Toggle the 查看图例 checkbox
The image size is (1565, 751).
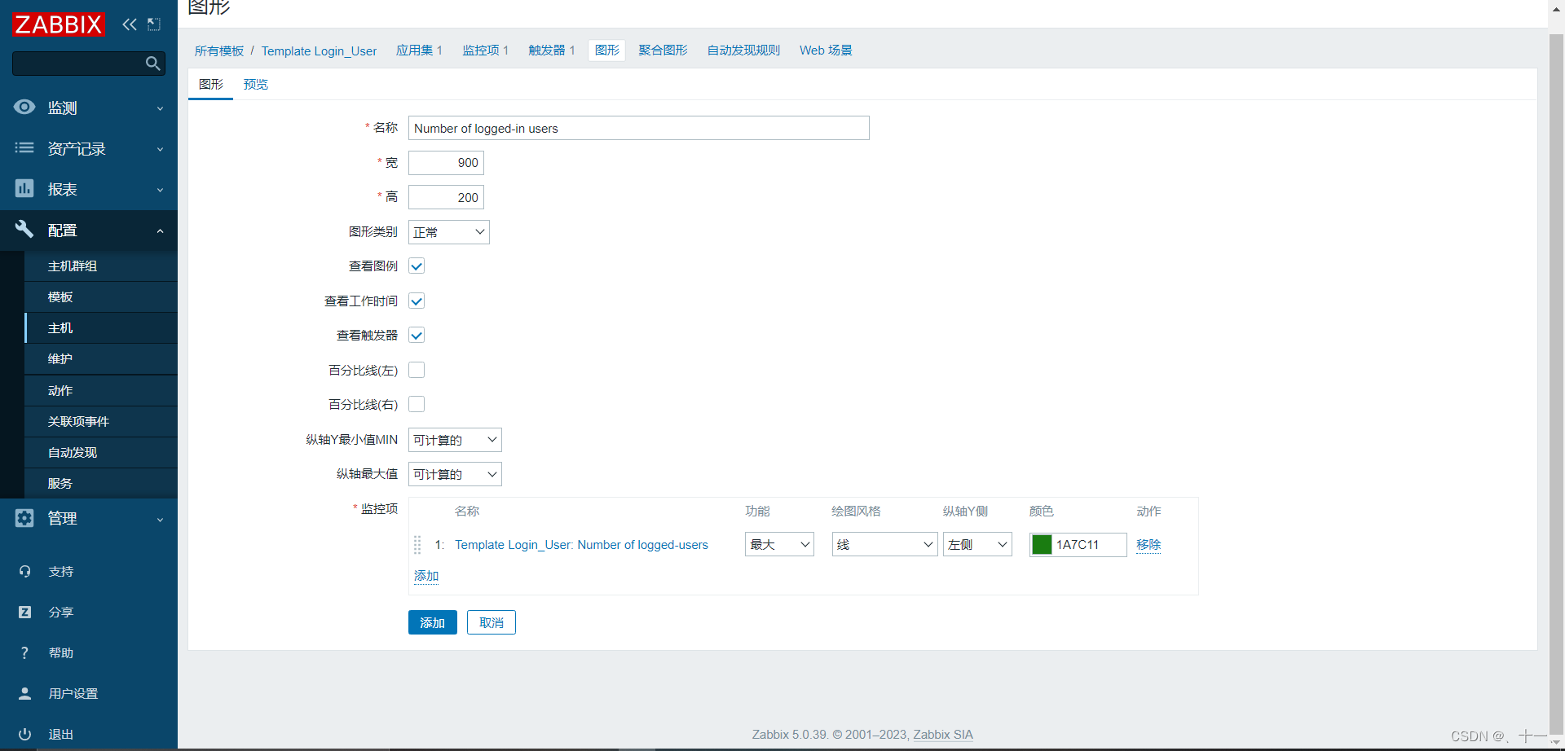click(417, 266)
